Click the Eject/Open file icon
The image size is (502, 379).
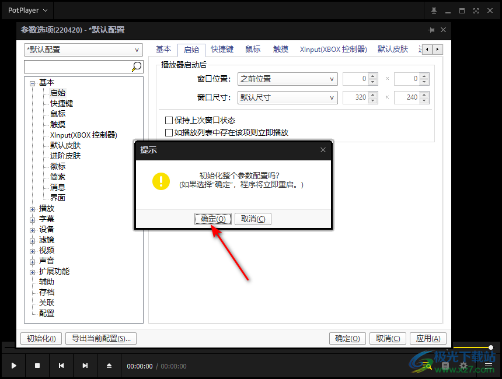109,366
